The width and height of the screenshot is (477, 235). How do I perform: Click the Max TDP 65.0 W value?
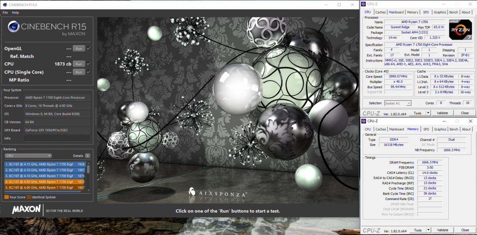(x=438, y=27)
